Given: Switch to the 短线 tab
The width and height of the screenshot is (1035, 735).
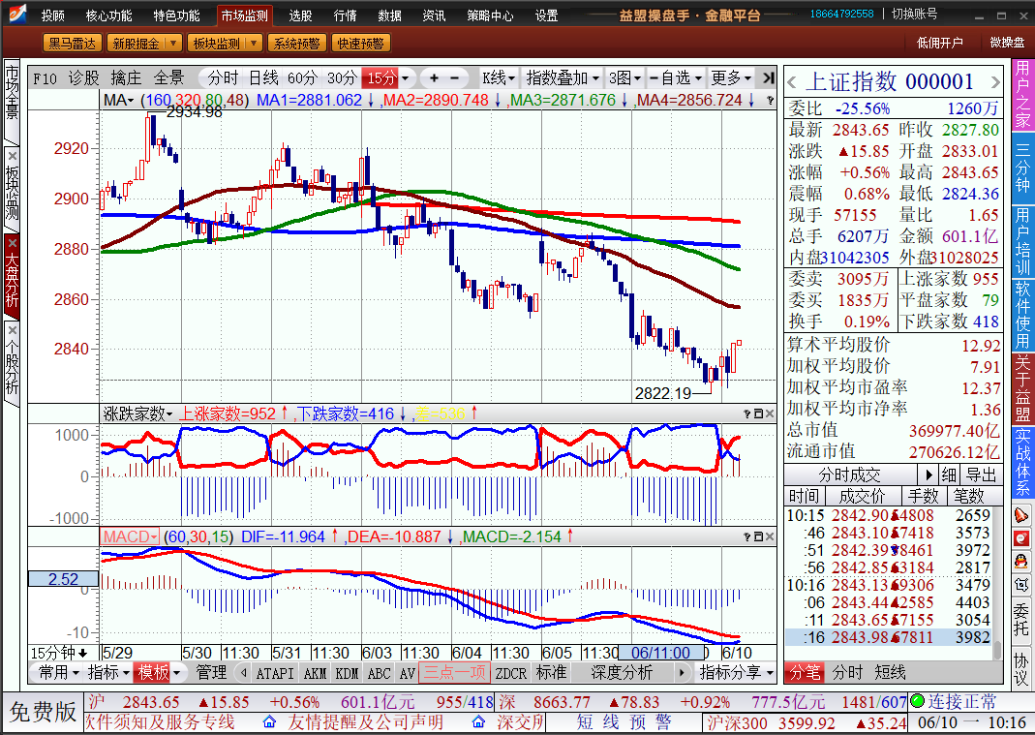Looking at the screenshot, I should pyautogui.click(x=890, y=673).
